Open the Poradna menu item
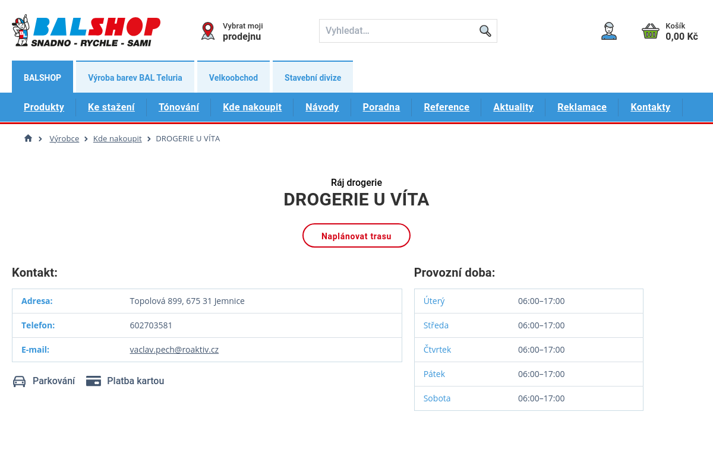Viewport: 713px width, 475px height. coord(381,107)
